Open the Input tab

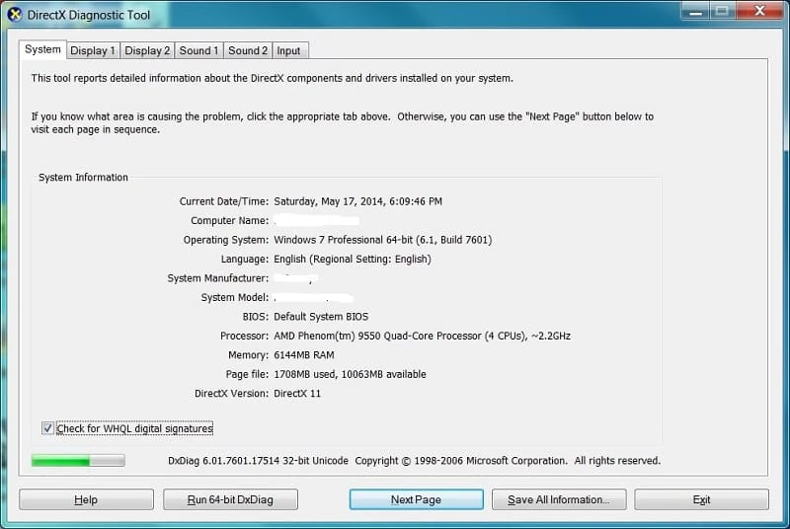tap(288, 50)
